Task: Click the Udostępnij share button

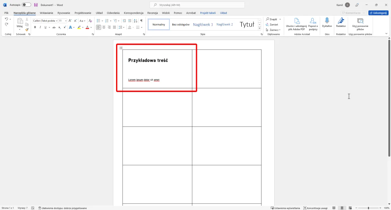Action: [x=378, y=13]
